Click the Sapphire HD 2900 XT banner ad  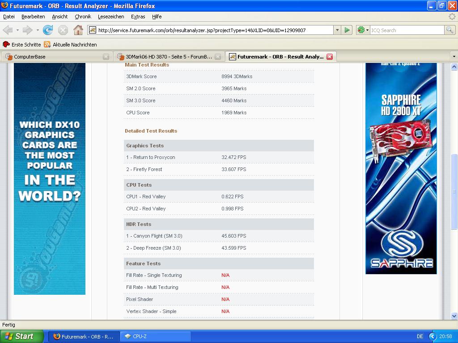[401, 168]
